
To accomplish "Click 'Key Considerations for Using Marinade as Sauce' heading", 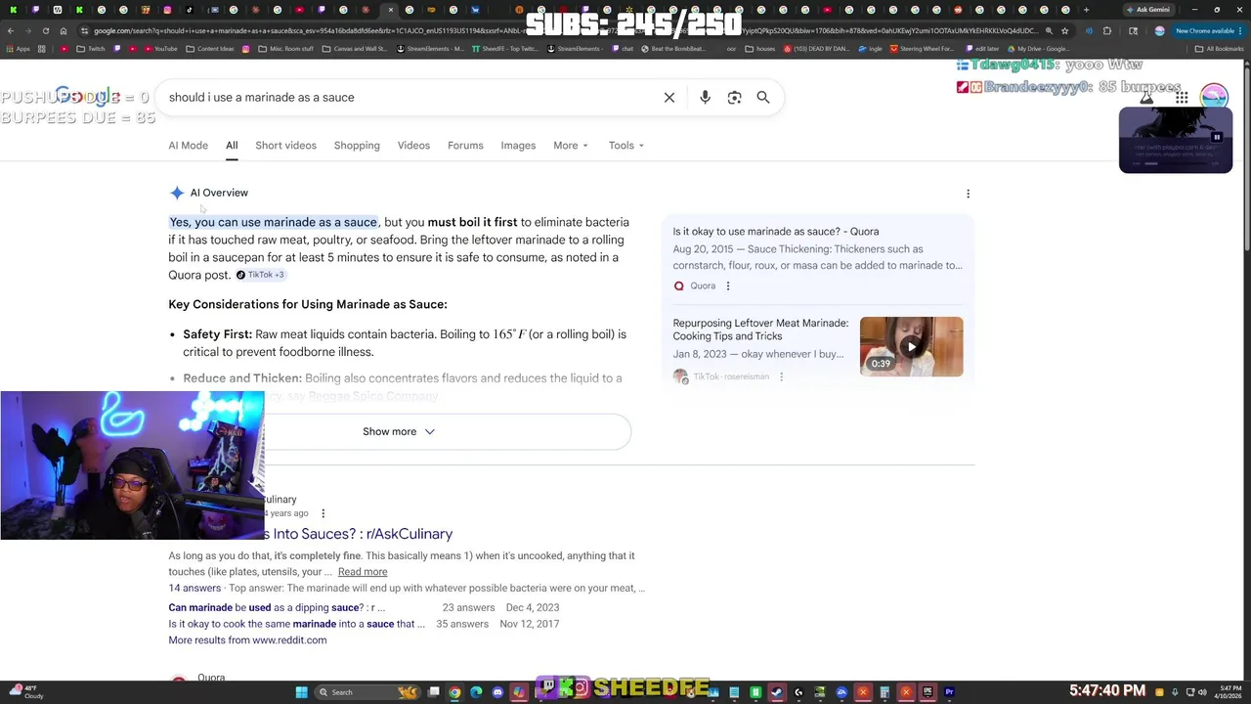I will pos(308,304).
